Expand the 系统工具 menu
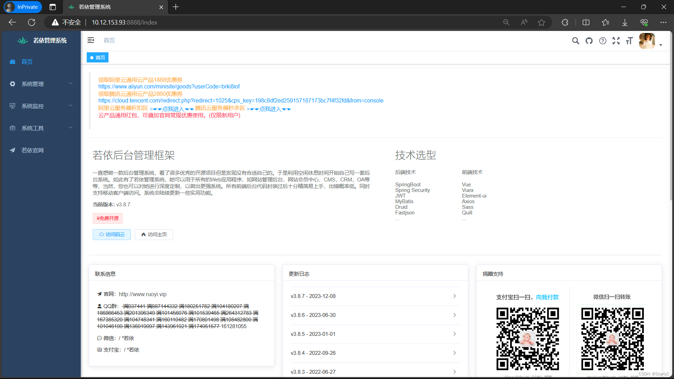This screenshot has height=379, width=674. pyautogui.click(x=41, y=128)
